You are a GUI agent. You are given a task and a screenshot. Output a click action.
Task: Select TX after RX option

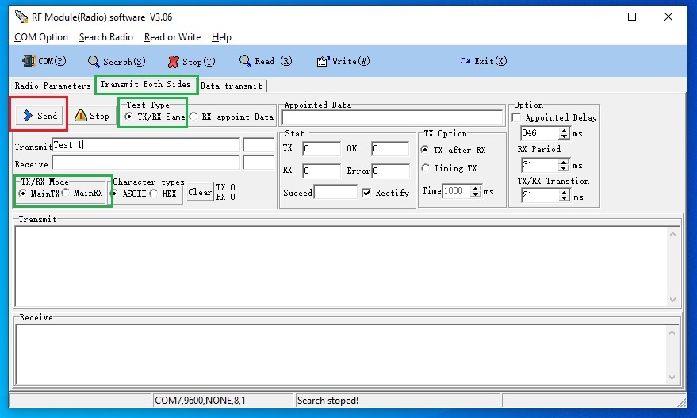tap(453, 150)
